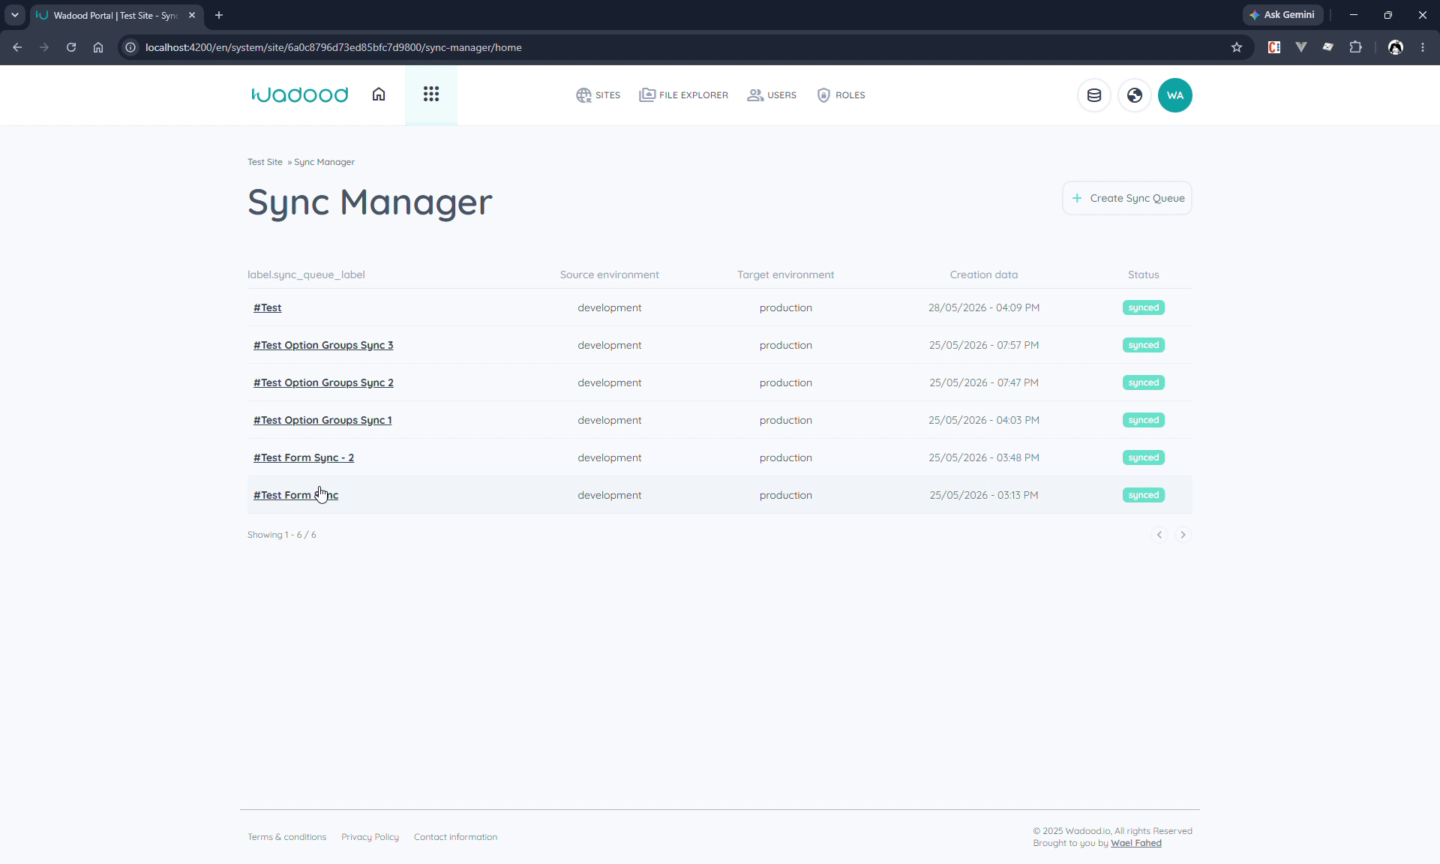Click Source environment column header
The height and width of the screenshot is (864, 1440).
point(610,274)
